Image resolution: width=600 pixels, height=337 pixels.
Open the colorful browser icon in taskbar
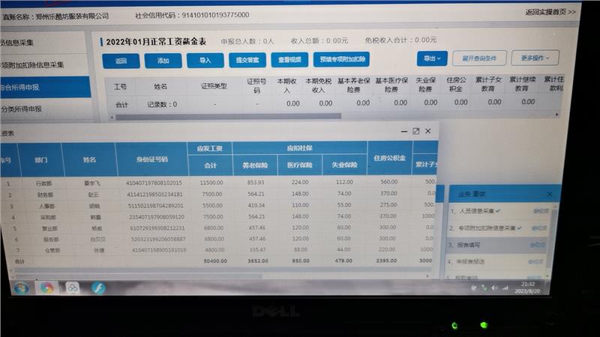47,288
